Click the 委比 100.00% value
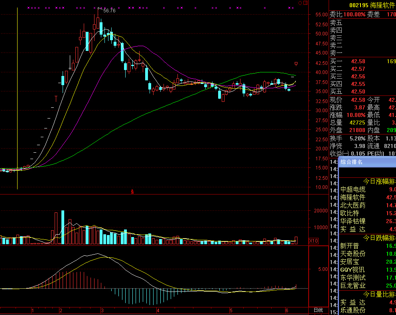The height and width of the screenshot is (315, 396). pos(355,14)
